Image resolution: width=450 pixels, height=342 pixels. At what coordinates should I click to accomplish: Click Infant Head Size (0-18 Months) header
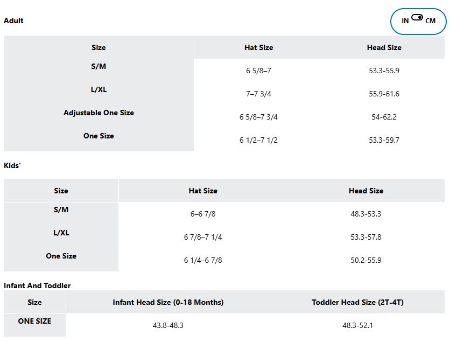pos(168,302)
